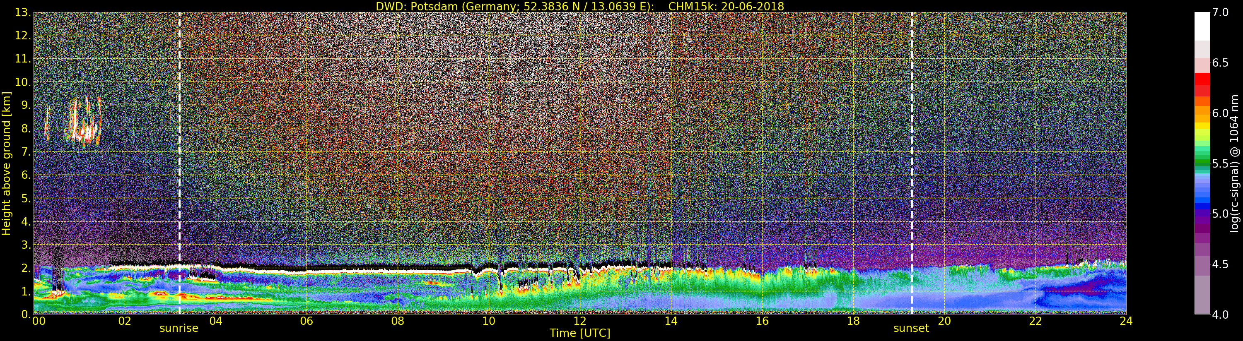Click the 'Height above ground [km]' axis label
1243x341 pixels.
click(x=6, y=163)
